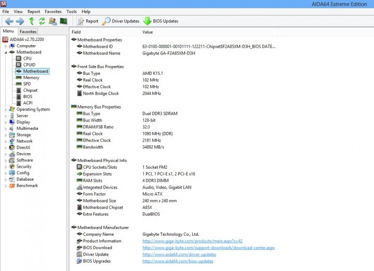Image resolution: width=374 pixels, height=271 pixels.
Task: Expand the Display tree node
Action: (6, 123)
